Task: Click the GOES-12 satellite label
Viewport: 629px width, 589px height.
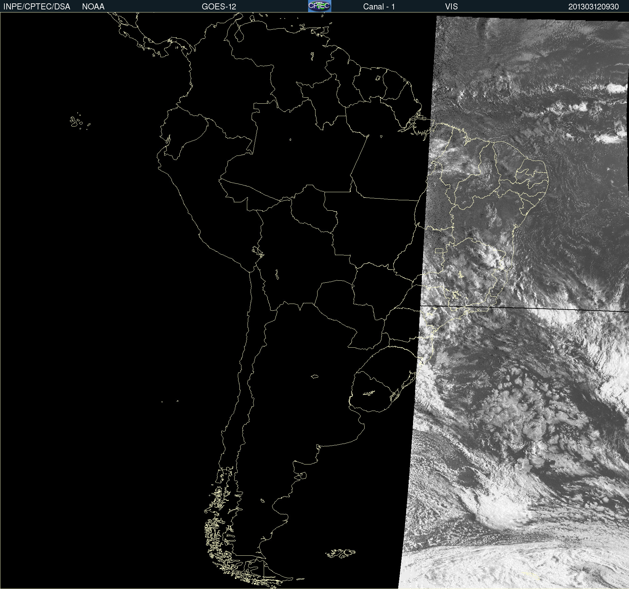Action: pyautogui.click(x=219, y=7)
